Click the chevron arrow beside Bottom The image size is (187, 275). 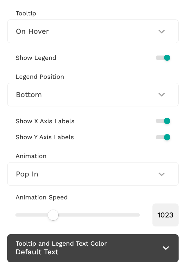pyautogui.click(x=161, y=95)
